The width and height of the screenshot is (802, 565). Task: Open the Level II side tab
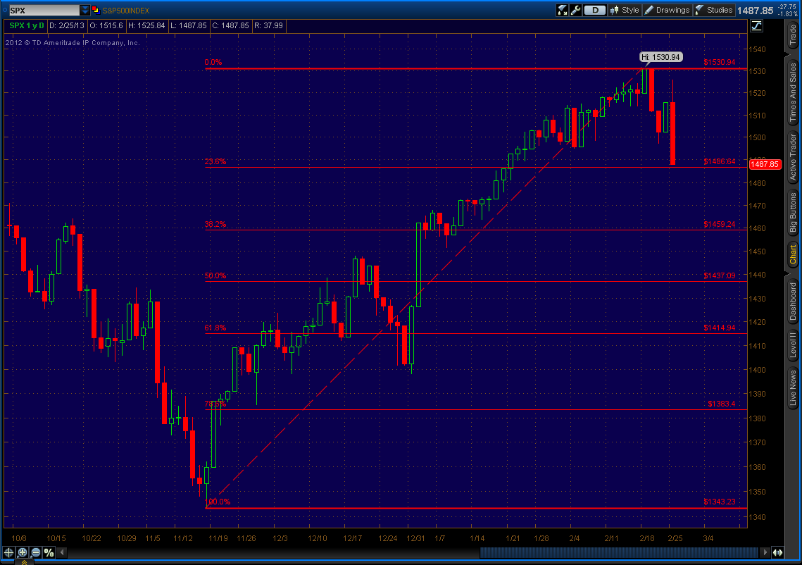(x=793, y=344)
